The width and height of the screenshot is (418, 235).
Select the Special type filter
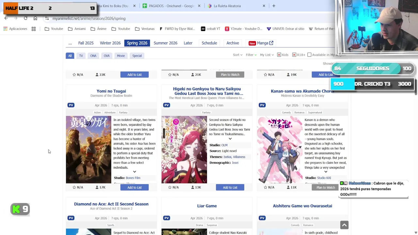click(x=137, y=55)
